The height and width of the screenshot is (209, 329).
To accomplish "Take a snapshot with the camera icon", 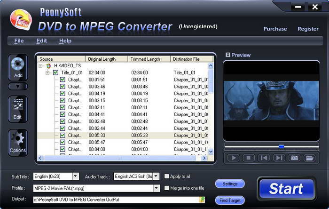I will 294,158.
